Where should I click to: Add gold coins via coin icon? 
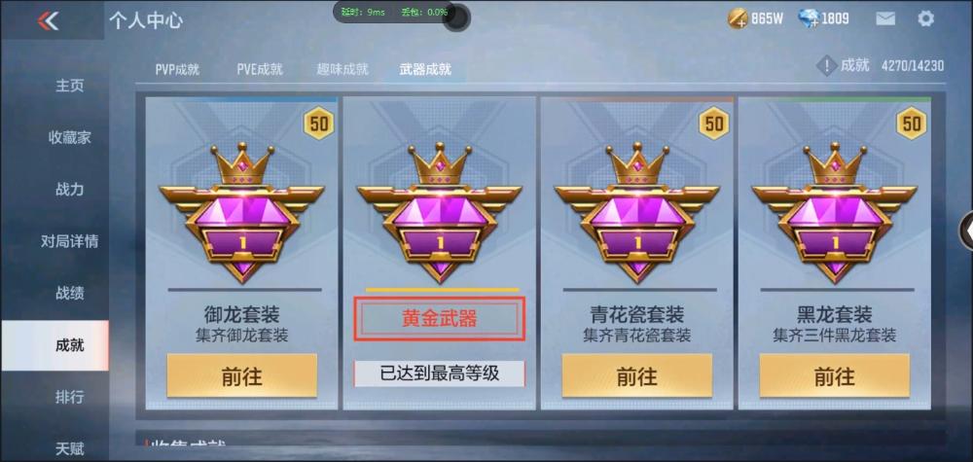[737, 19]
